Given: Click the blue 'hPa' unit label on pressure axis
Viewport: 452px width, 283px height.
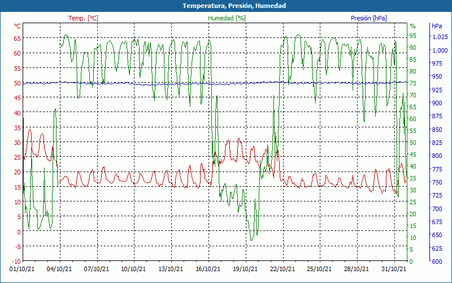Looking at the screenshot, I should tap(437, 26).
